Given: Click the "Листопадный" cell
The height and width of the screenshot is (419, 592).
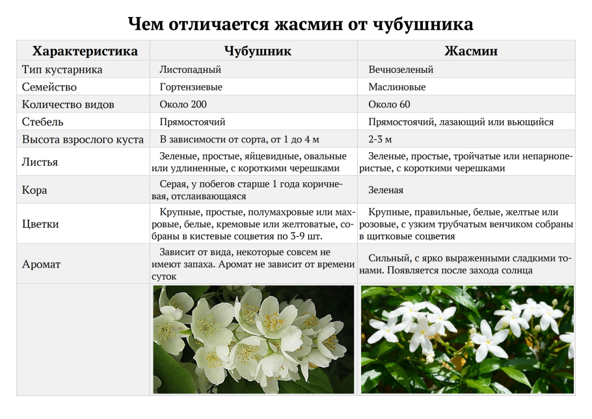Looking at the screenshot, I should tap(190, 70).
